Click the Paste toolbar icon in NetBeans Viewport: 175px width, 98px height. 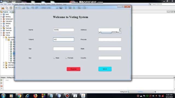[x=11, y=8]
